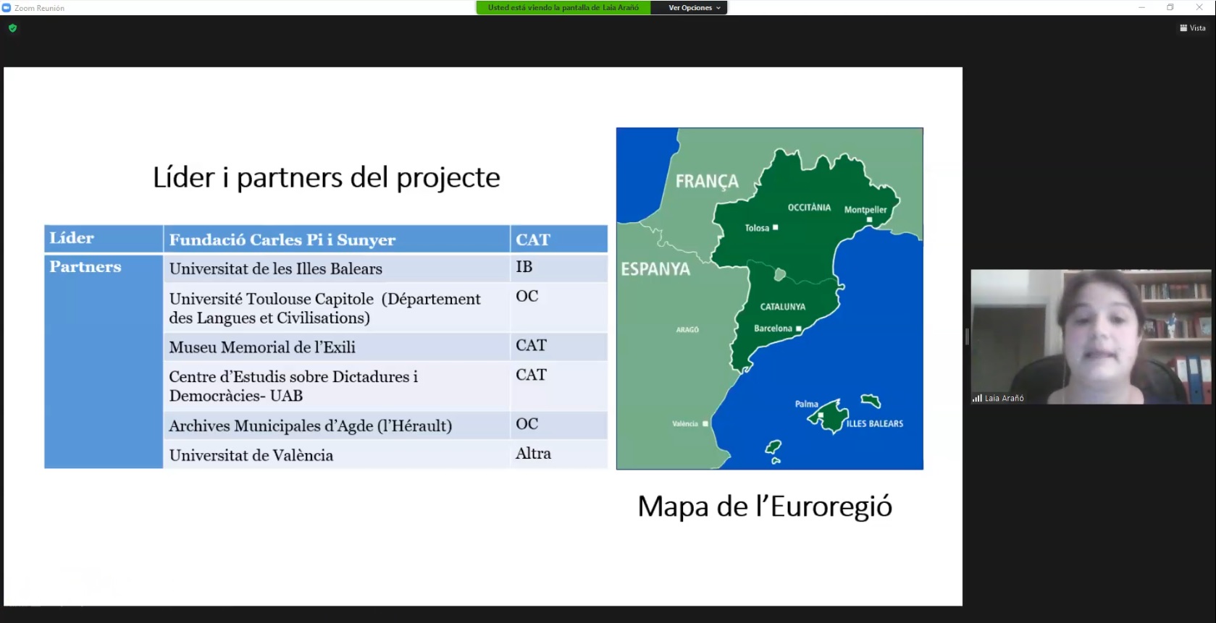This screenshot has width=1216, height=623.
Task: Click the "Barcelona" label on map
Action: (773, 329)
